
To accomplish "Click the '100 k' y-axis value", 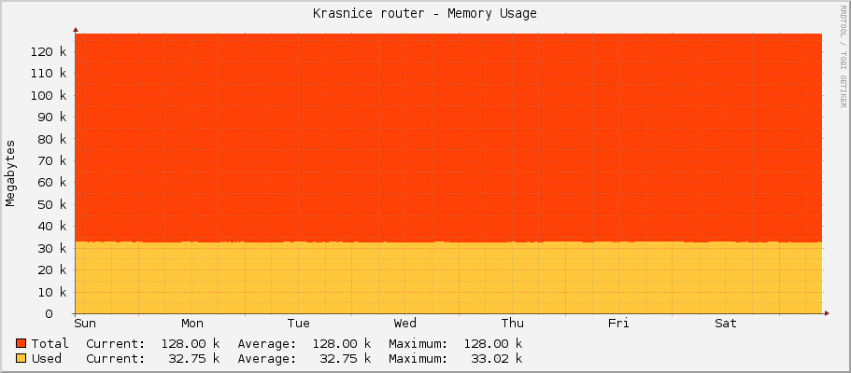I will (x=49, y=96).
